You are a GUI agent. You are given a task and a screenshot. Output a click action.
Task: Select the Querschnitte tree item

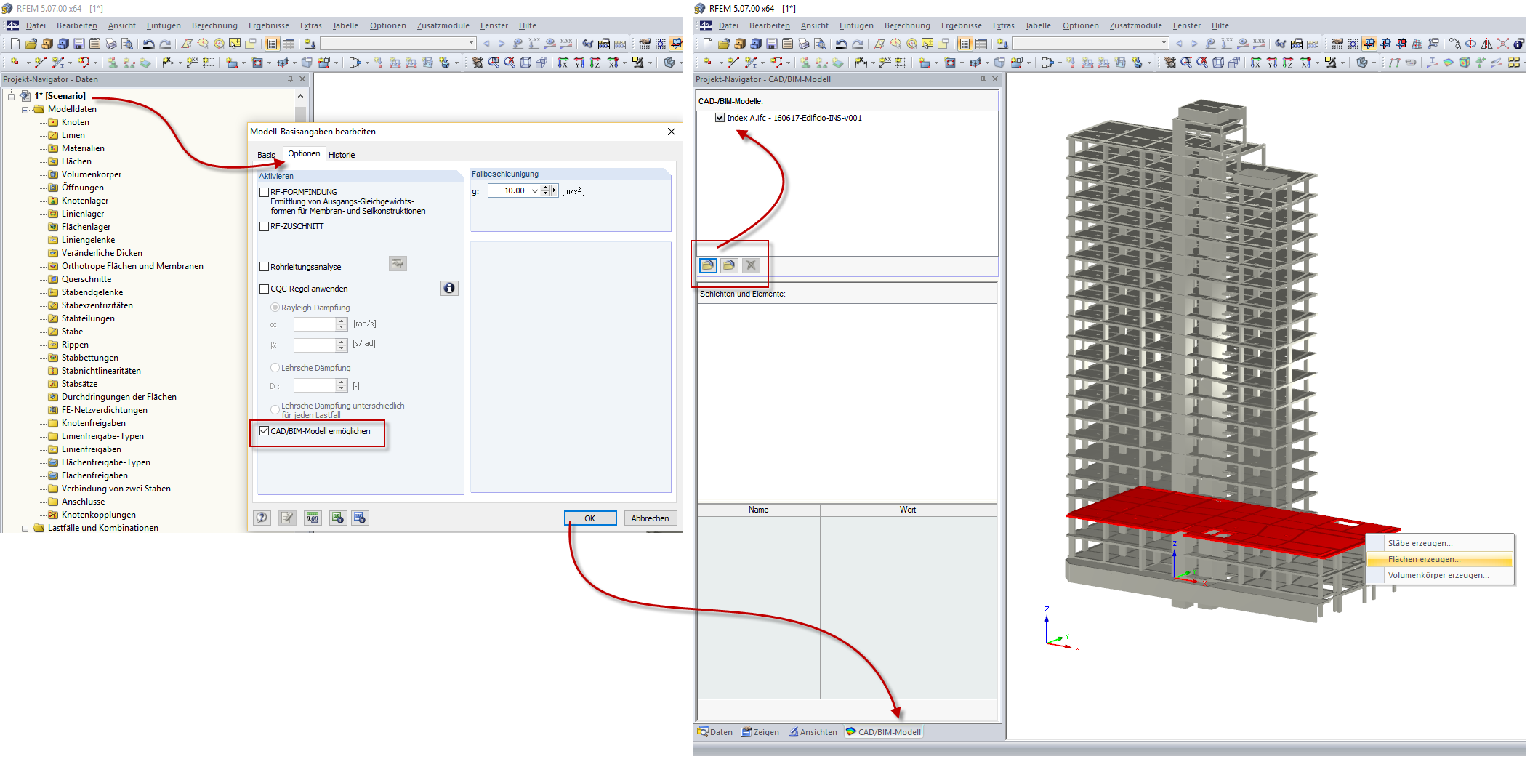86,278
